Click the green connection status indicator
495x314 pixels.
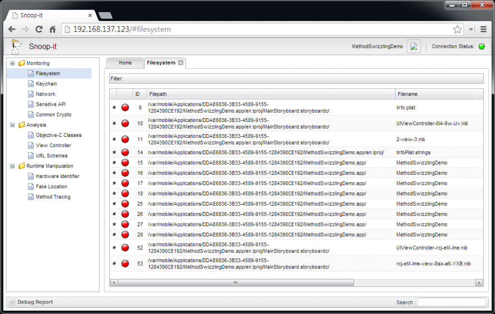[481, 46]
